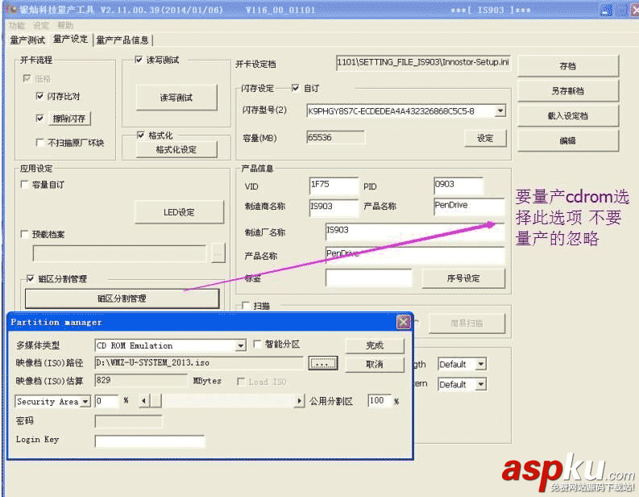
Task: Click the LED设定 button
Action: click(179, 212)
